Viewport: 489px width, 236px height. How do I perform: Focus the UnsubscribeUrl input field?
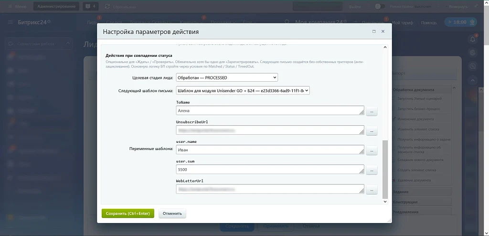click(x=270, y=130)
